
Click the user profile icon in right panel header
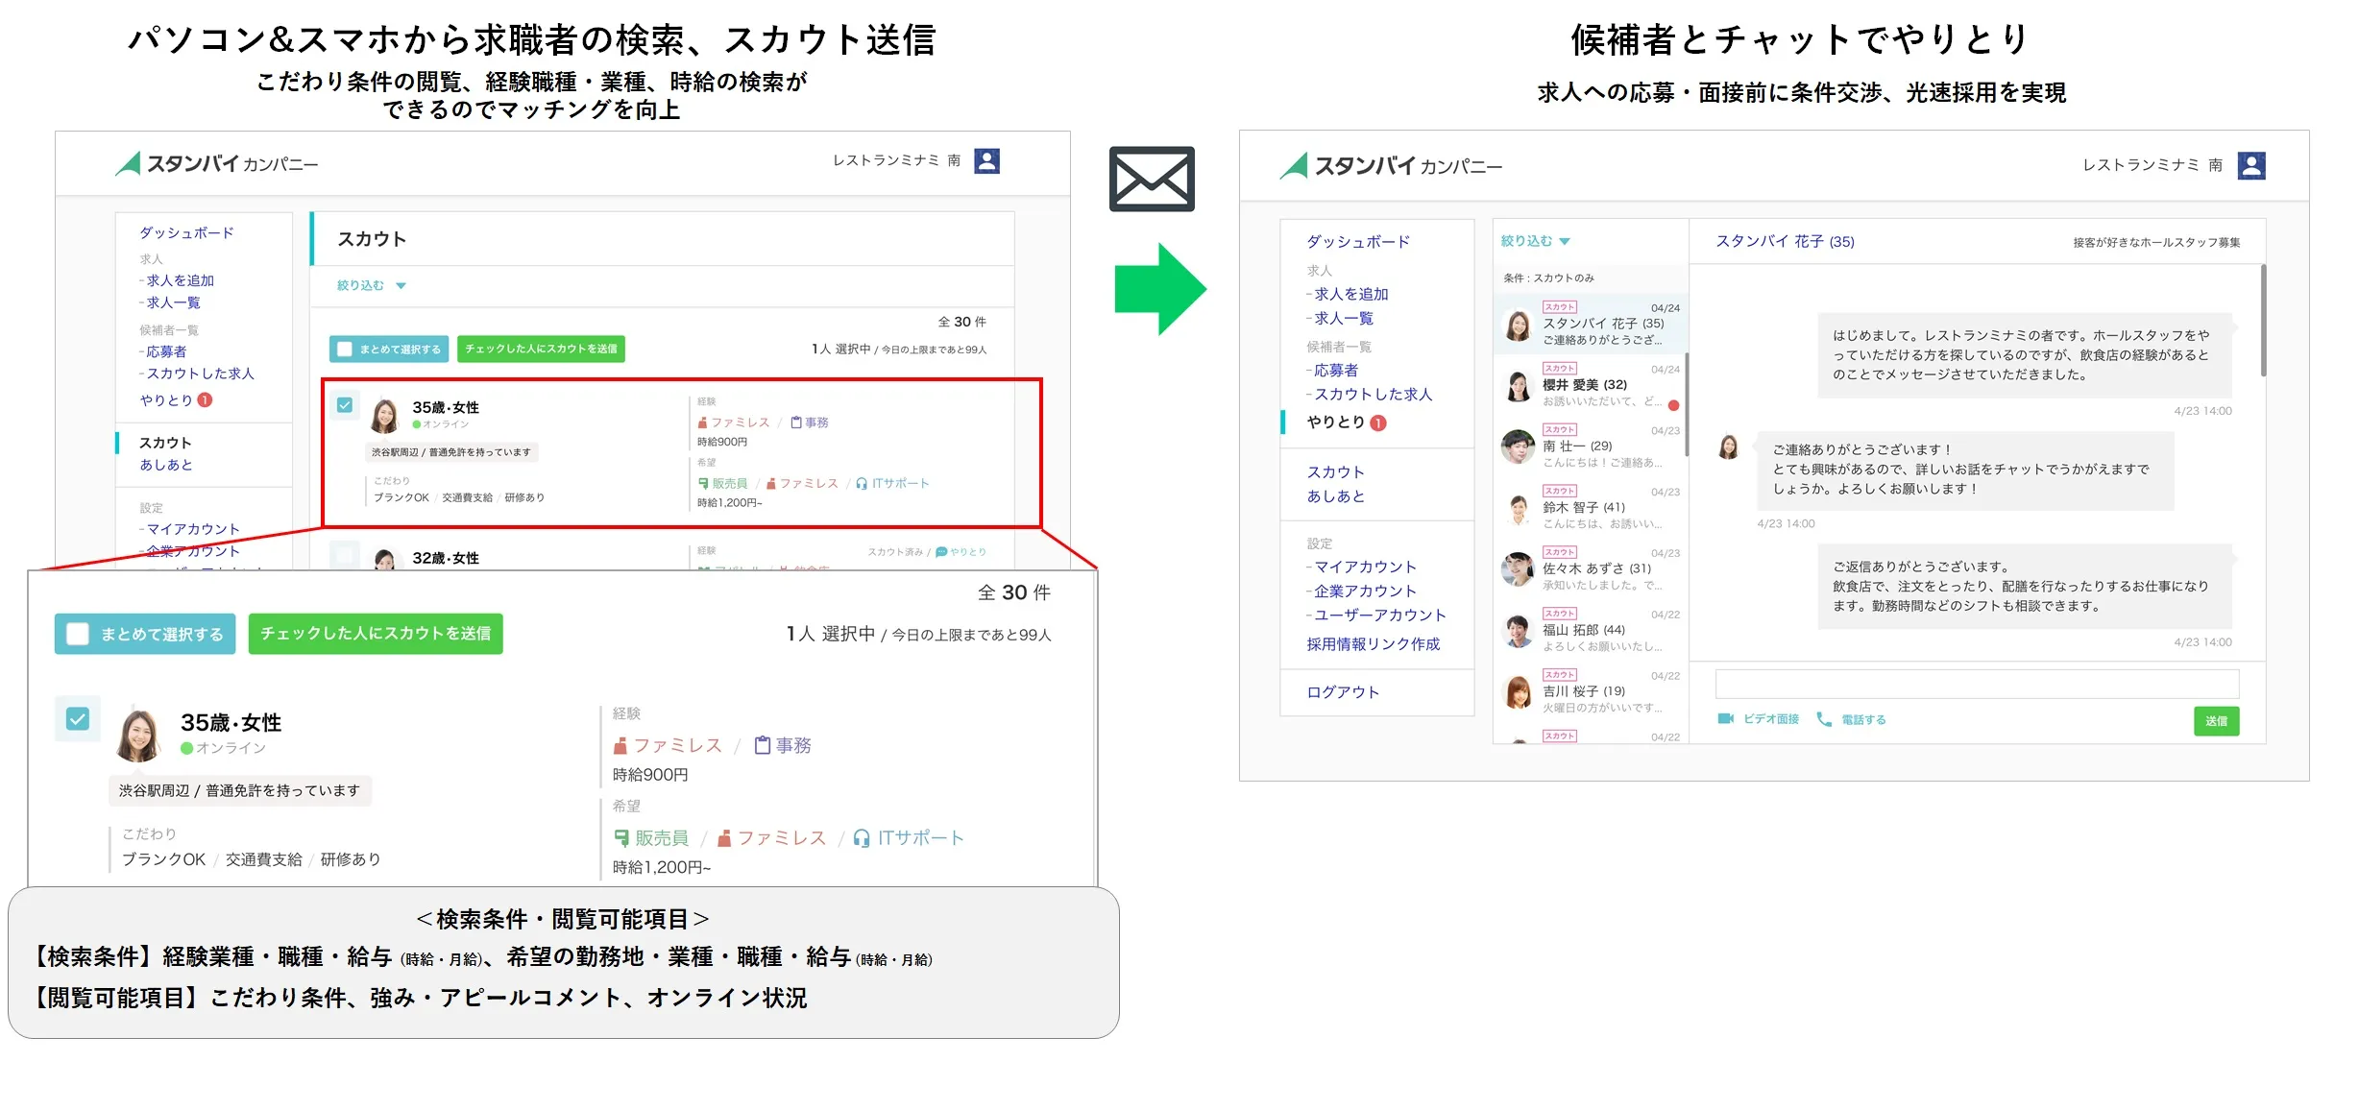pyautogui.click(x=2250, y=165)
